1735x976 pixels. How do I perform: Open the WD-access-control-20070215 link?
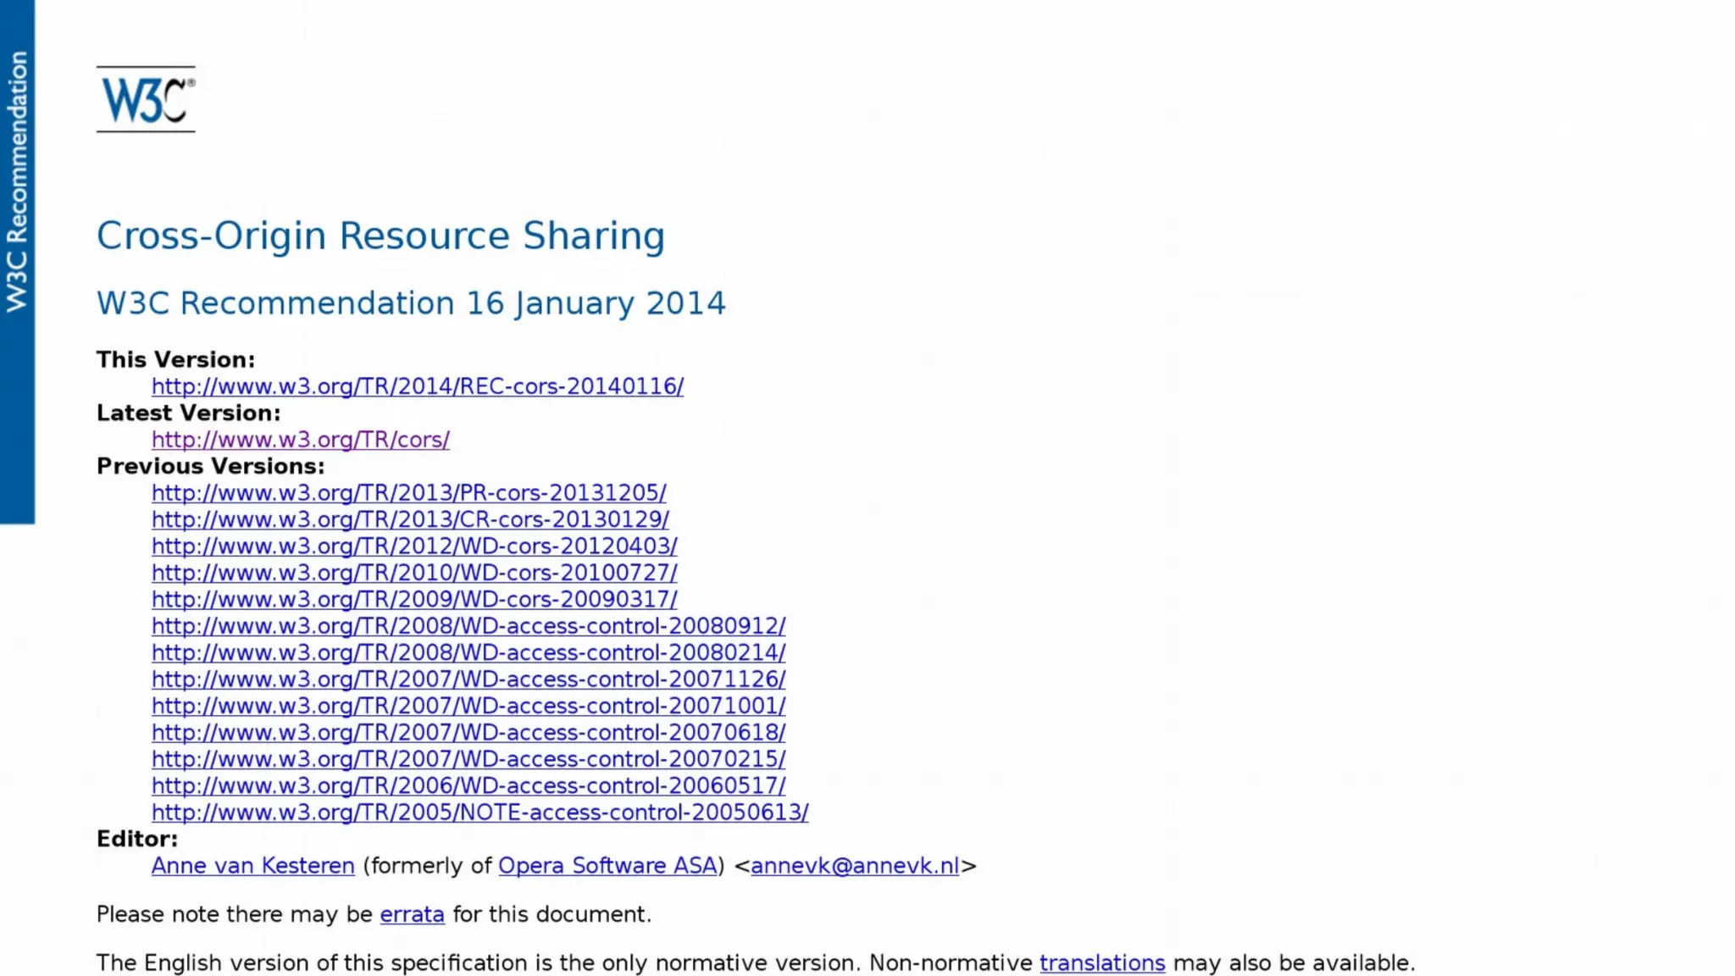pos(468,759)
